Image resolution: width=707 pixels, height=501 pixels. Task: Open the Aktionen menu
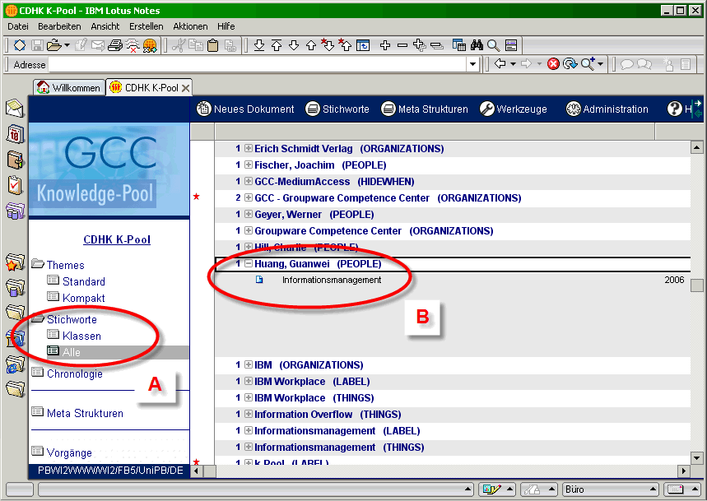[x=190, y=26]
